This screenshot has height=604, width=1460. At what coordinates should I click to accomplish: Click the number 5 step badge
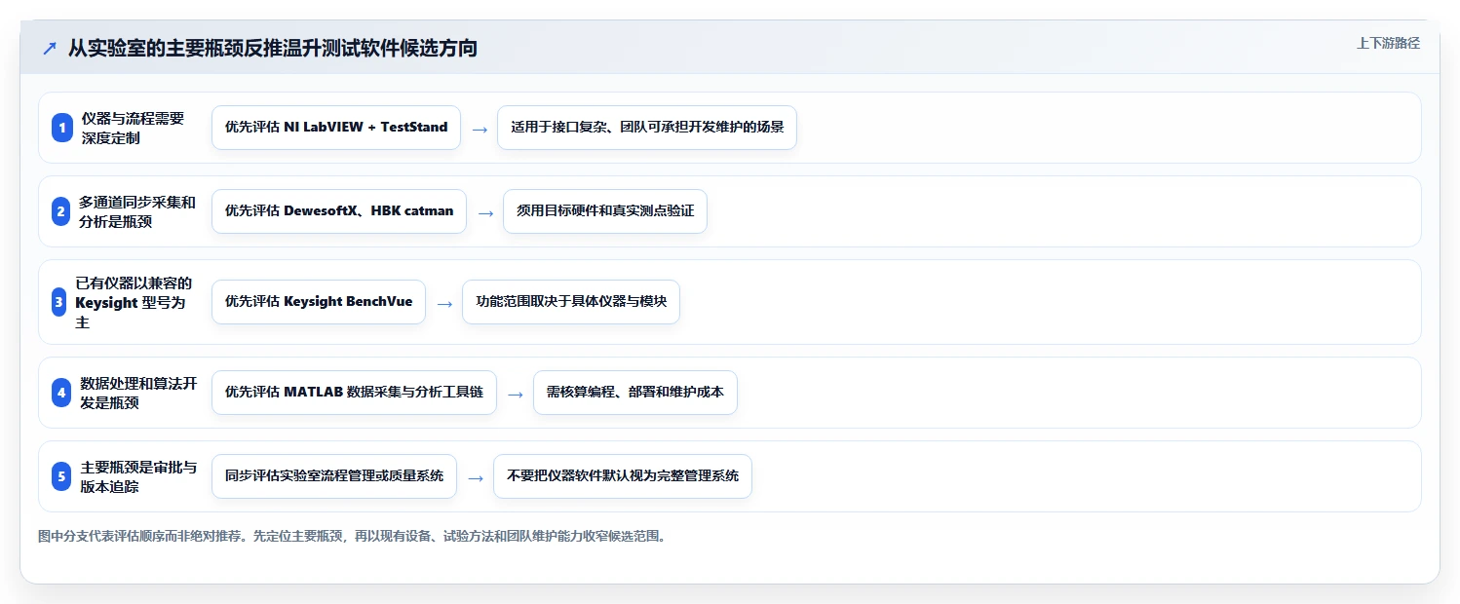61,476
